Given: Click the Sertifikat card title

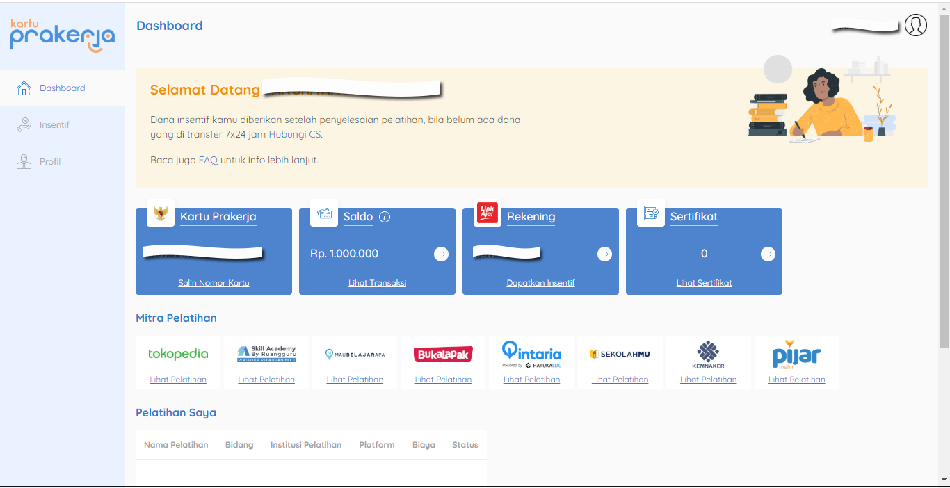Looking at the screenshot, I should click(693, 217).
